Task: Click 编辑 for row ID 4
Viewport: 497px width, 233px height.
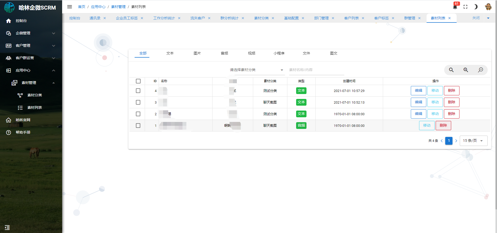Action: click(x=419, y=91)
